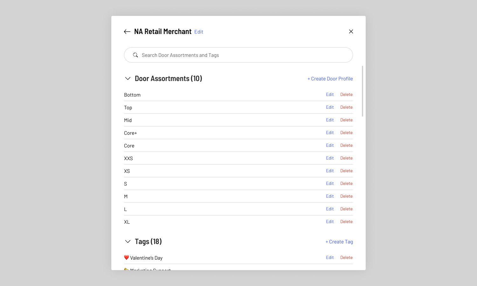Select the Bottom row name
Image resolution: width=477 pixels, height=286 pixels.
tap(132, 95)
